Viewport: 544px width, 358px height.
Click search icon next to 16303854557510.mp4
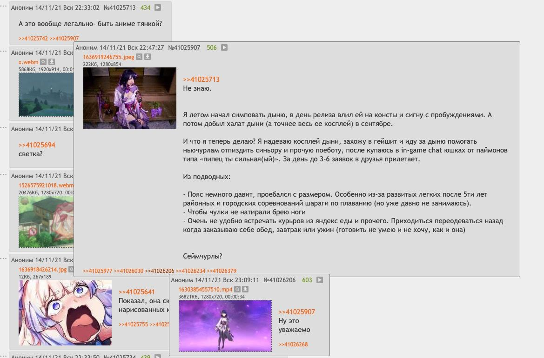tap(237, 289)
